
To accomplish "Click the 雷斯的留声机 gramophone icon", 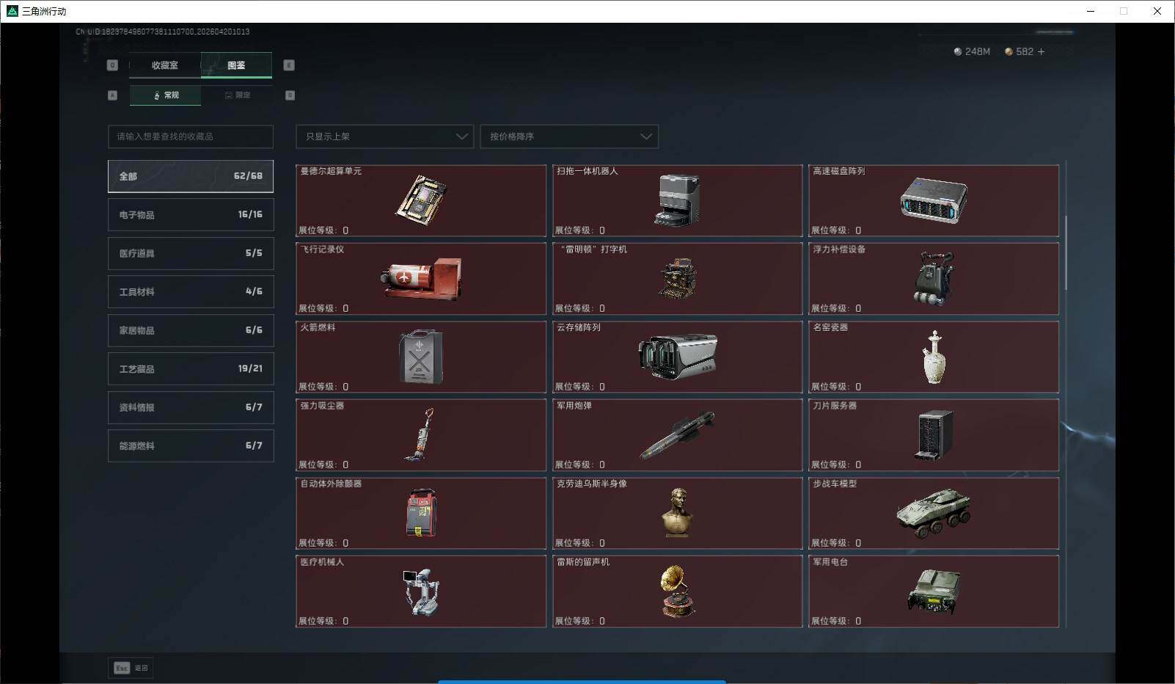I will click(x=677, y=592).
